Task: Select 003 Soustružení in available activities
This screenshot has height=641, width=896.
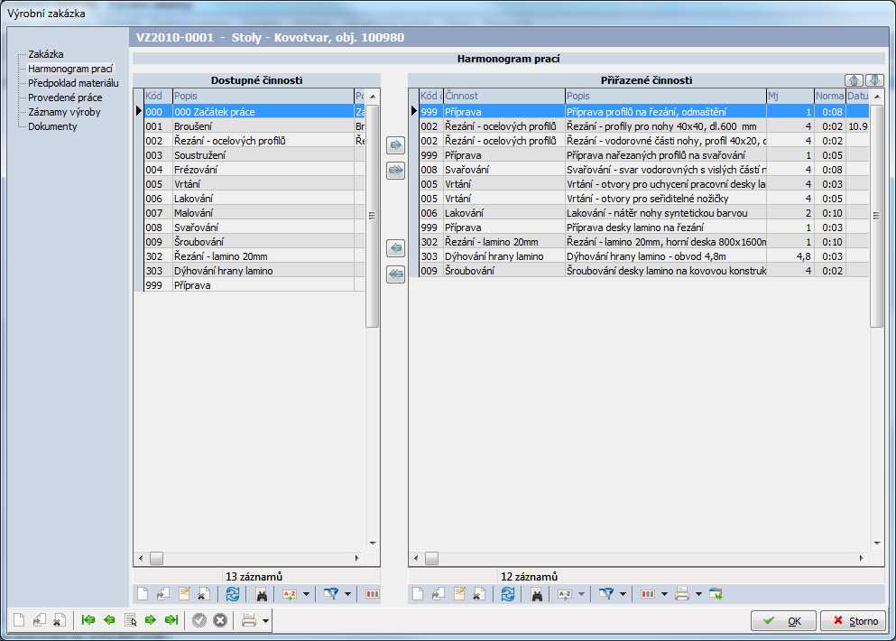Action: (254, 155)
